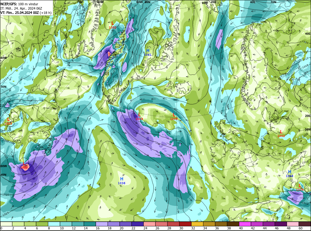
Task: Pick the brown 36–38 legend swatch
Action: click(221, 224)
